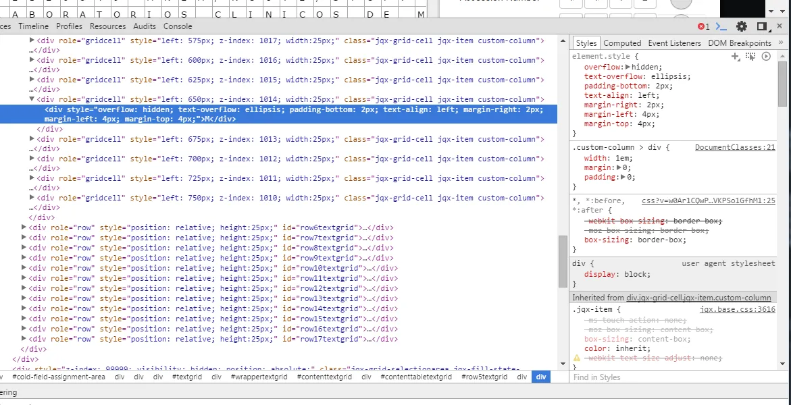This screenshot has height=405, width=791.
Task: Click Elements tree scrollbar down arrow
Action: 563,363
